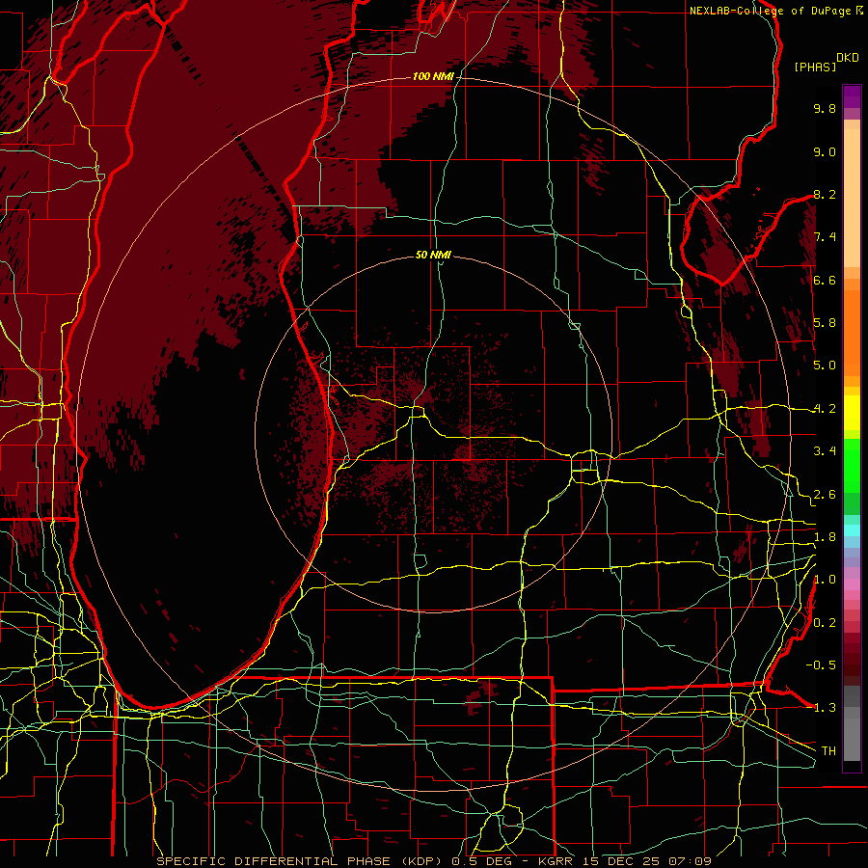Screen dimensions: 868x868
Task: Click the 6.6 value on the legend
Action: tap(825, 281)
